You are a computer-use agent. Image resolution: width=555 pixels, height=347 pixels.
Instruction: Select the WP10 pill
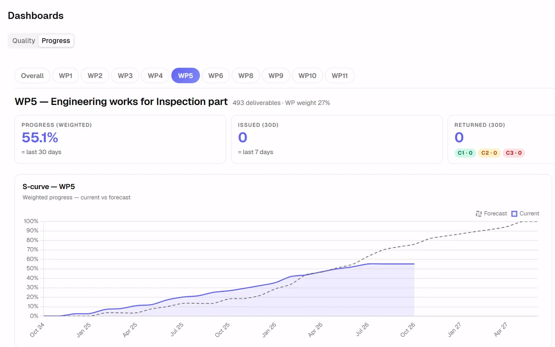click(x=307, y=75)
